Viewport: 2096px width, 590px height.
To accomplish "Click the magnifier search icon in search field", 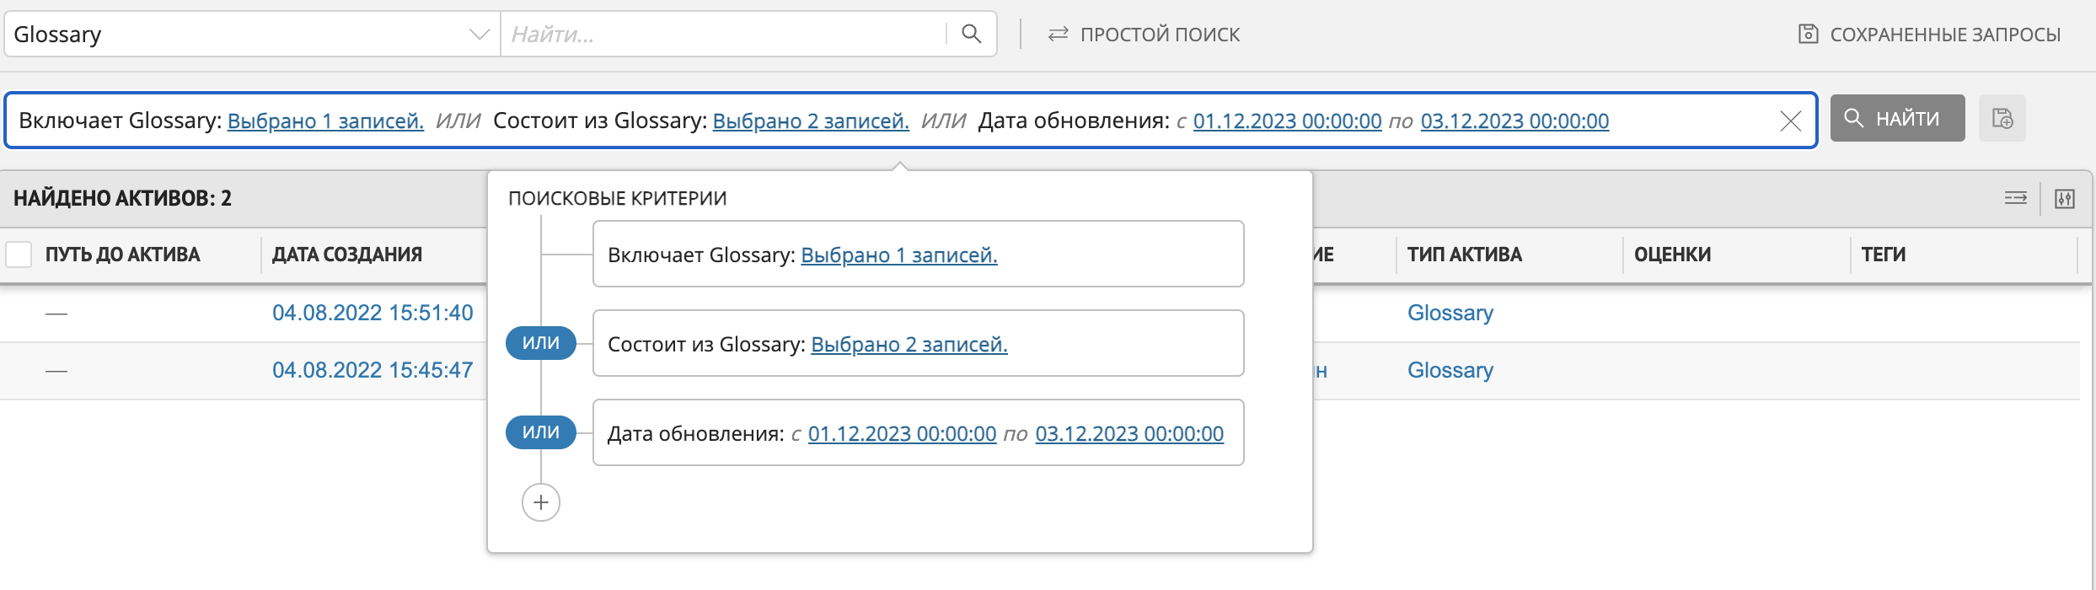I will [971, 34].
